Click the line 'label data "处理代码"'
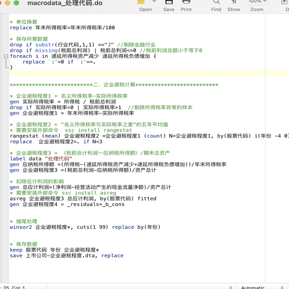The image size is (289, 289). pyautogui.click(x=41, y=159)
